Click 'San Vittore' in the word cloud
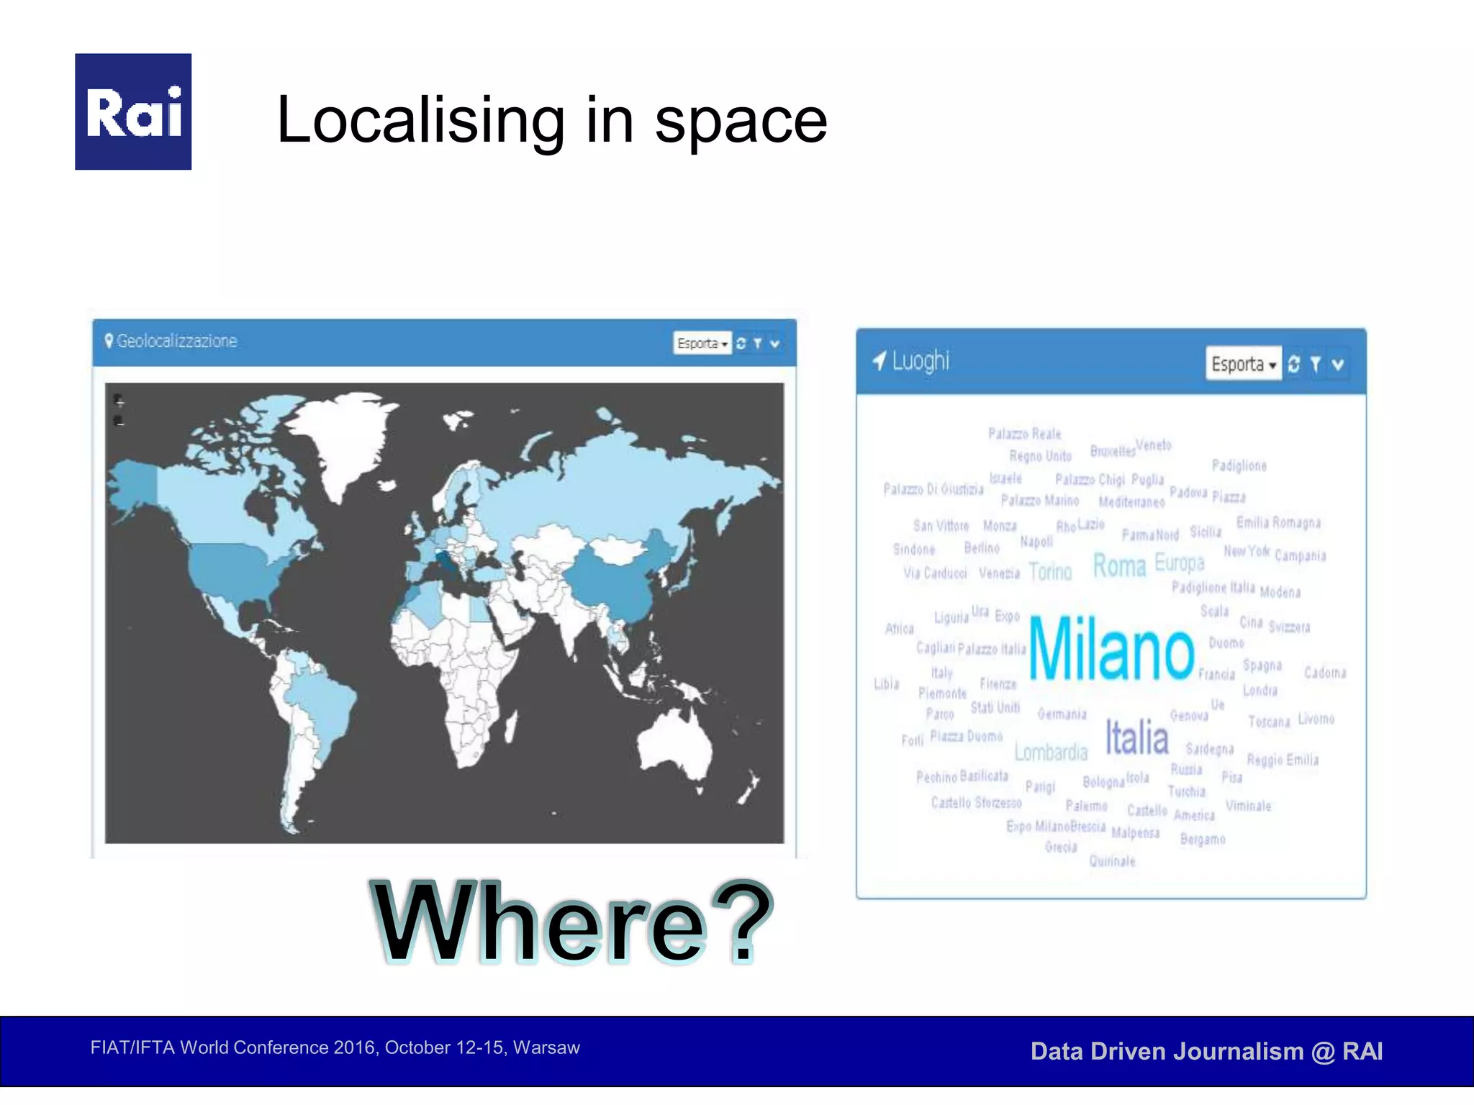The image size is (1474, 1105). point(941,526)
